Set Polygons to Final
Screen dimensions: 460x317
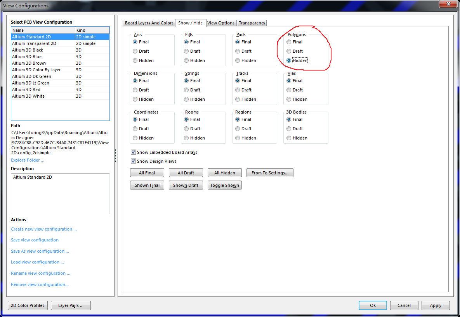289,42
